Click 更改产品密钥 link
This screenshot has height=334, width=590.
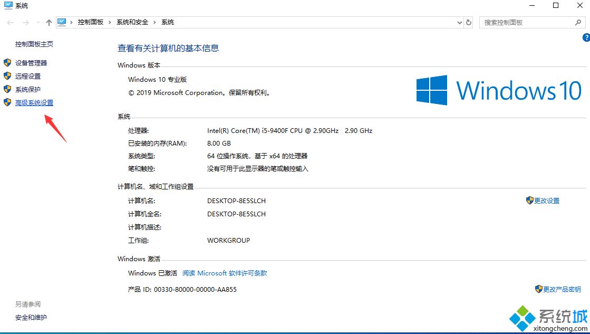click(562, 289)
